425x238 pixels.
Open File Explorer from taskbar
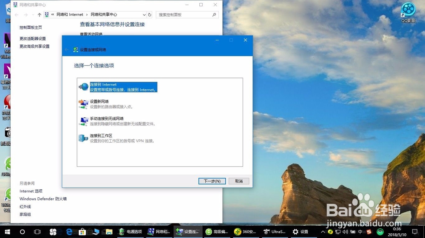coord(109,232)
